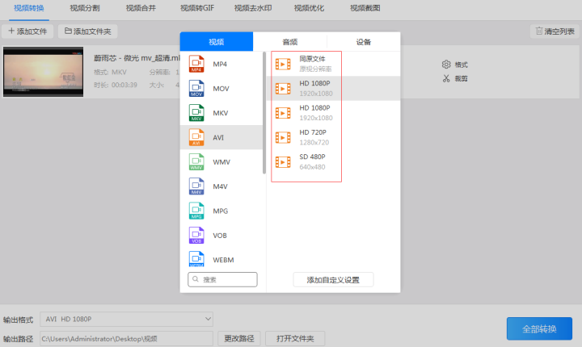Open the gear 格式 settings icon
582x347 pixels.
click(x=446, y=65)
